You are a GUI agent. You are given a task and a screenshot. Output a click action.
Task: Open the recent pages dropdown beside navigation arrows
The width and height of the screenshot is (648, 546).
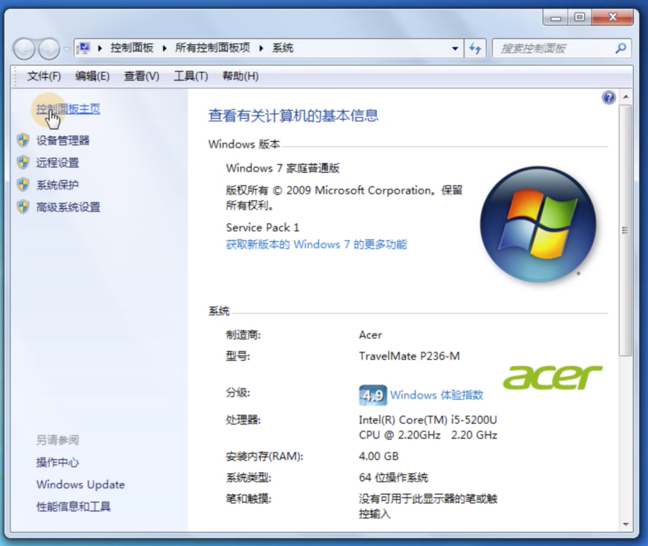(x=67, y=49)
